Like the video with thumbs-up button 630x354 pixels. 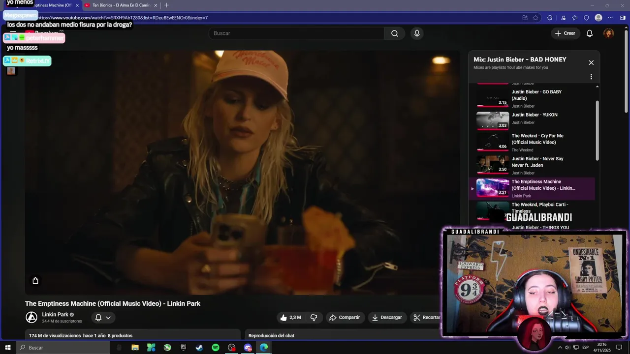click(290, 318)
